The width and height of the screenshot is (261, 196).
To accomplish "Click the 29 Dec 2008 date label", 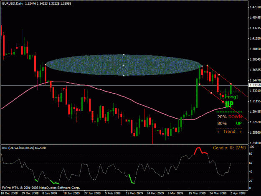I will (x=30, y=193).
